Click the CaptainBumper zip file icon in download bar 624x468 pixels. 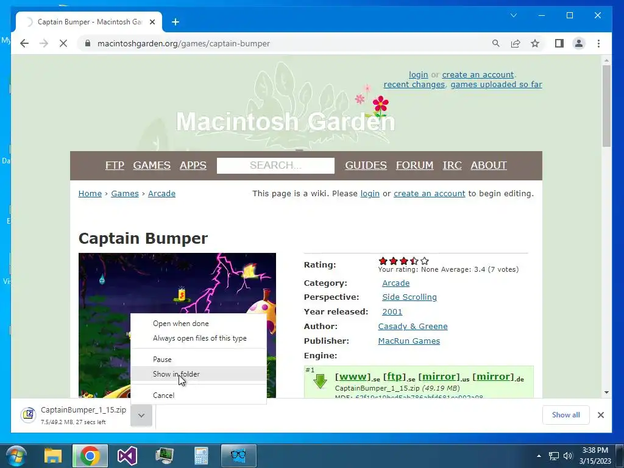tap(28, 414)
